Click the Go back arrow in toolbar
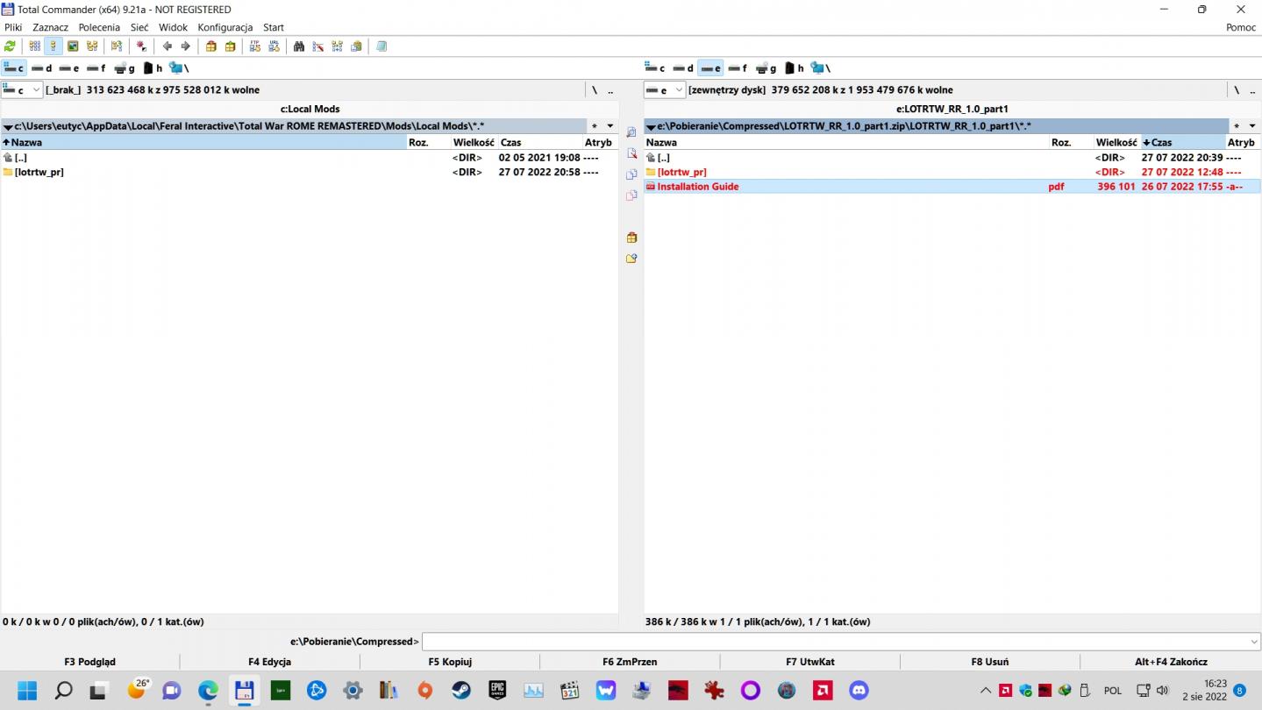 pyautogui.click(x=167, y=46)
